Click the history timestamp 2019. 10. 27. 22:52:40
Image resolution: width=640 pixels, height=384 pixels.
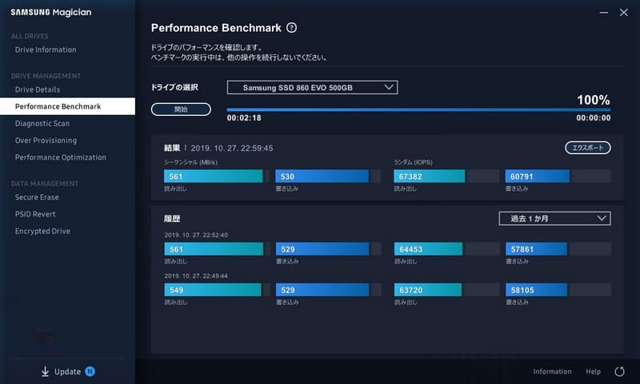pos(196,235)
